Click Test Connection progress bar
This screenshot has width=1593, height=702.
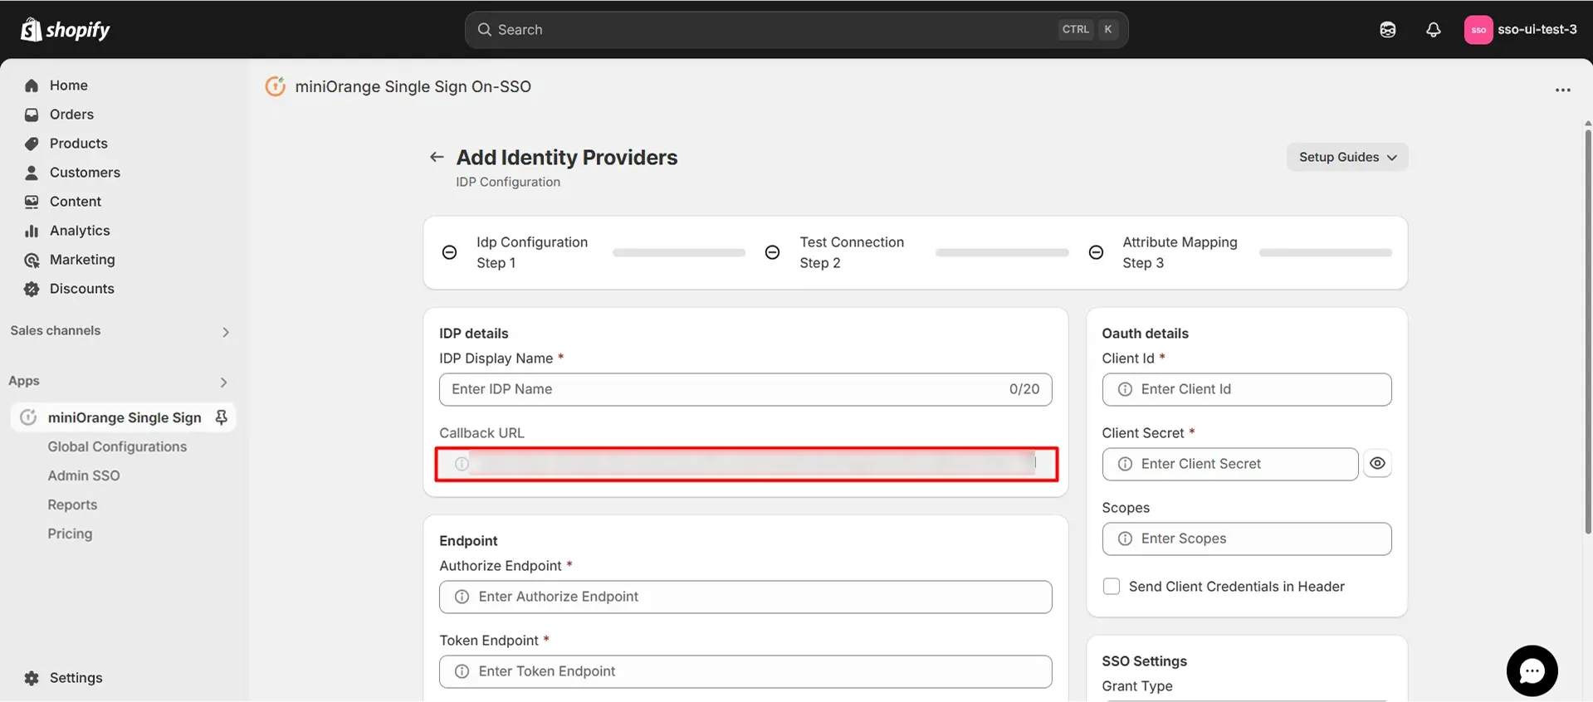point(1002,252)
